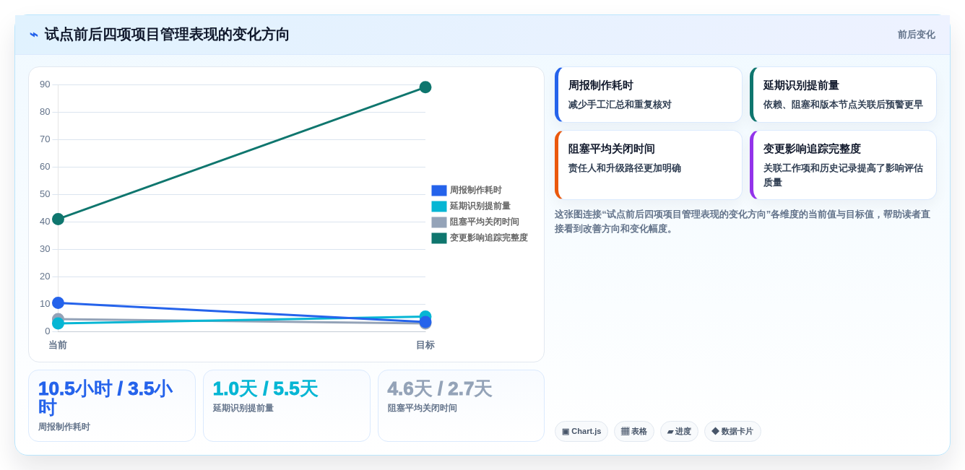
Task: Click the Chart.js tag chip
Action: coord(581,432)
